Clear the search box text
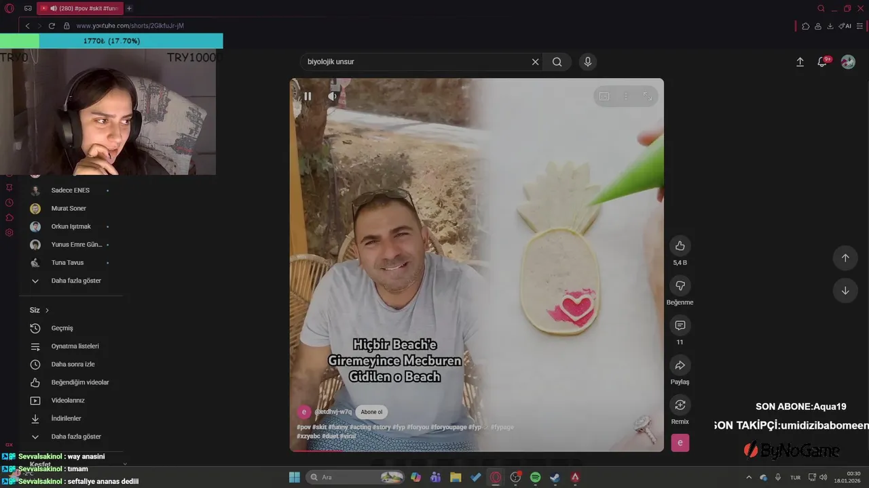Screen dimensions: 869x488 535,62
